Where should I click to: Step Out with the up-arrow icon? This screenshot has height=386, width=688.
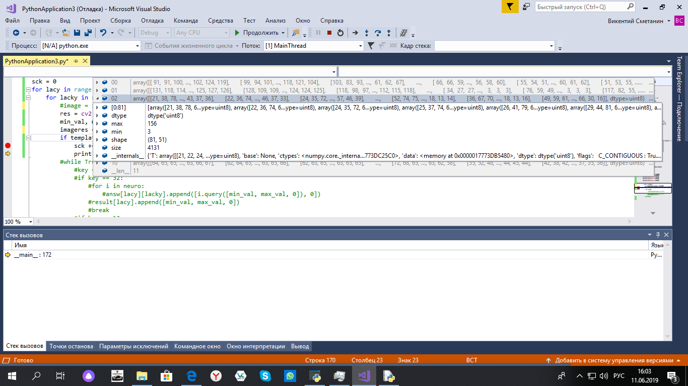(389, 33)
